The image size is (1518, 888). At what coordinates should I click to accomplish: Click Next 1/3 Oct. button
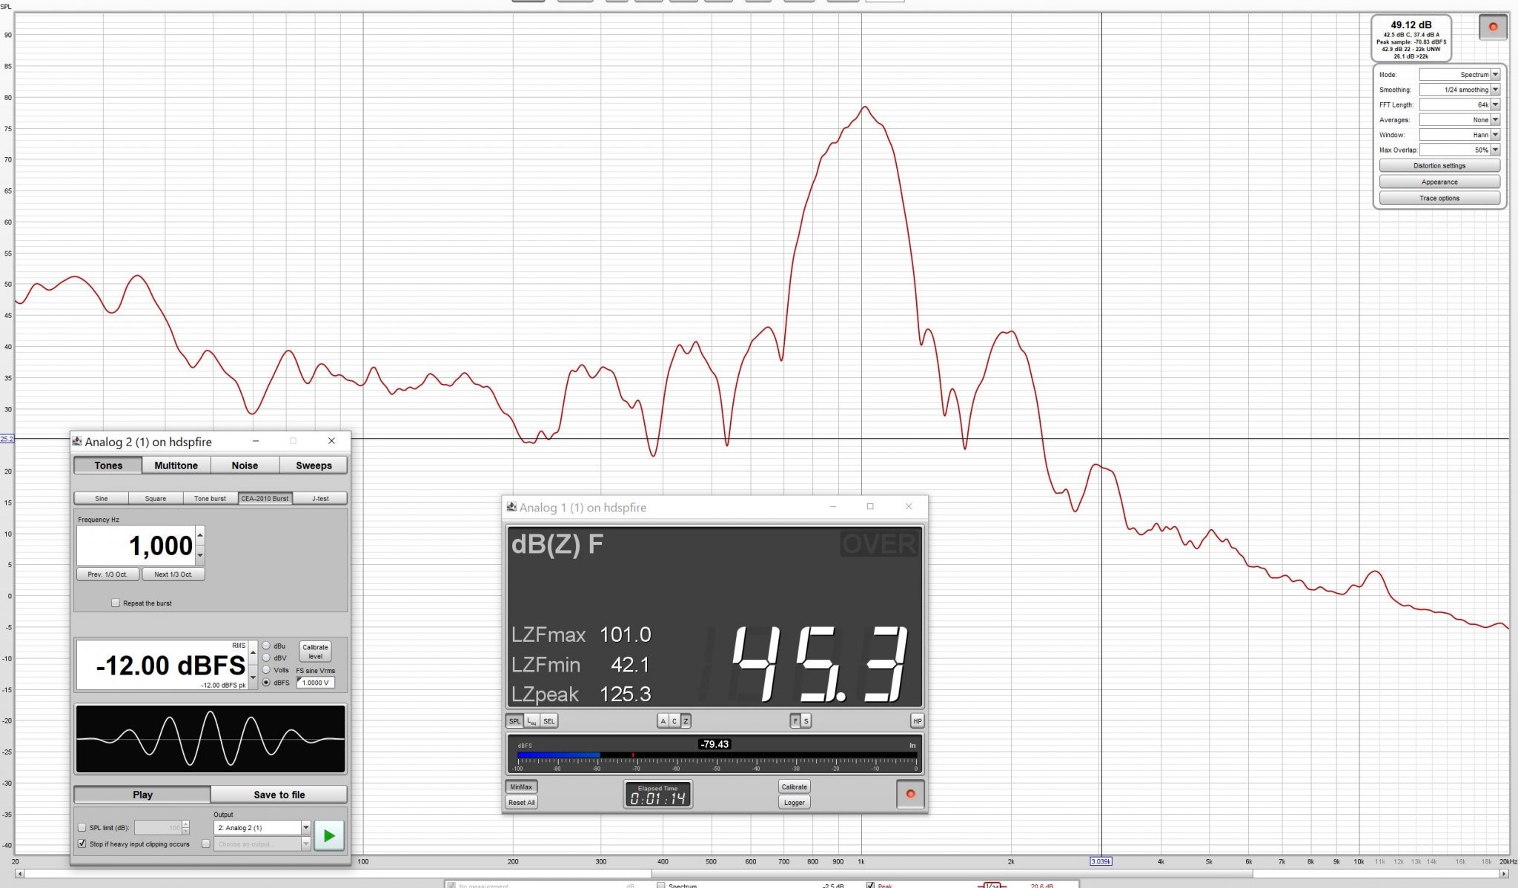[x=173, y=574]
